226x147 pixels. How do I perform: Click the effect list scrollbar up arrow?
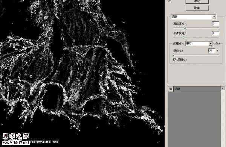tap(223, 88)
